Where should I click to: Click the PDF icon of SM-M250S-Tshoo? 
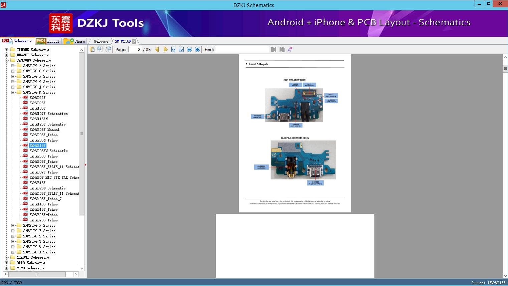click(25, 156)
